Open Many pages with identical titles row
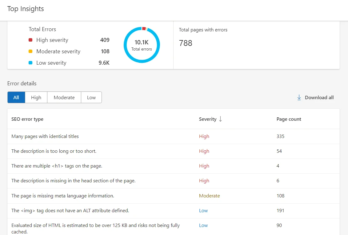 coord(174,136)
